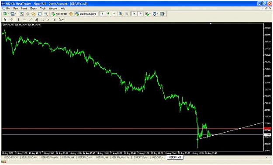This screenshot has width=273, height=165.
Task: Toggle the Navigator panel with star icon
Action: [34, 14]
